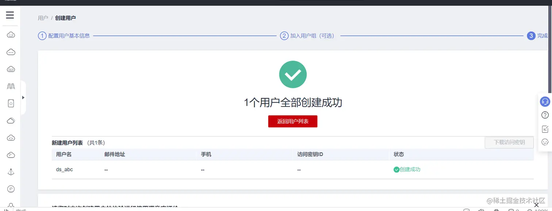
Task: Click the 邮件地址 column header
Action: pos(115,154)
